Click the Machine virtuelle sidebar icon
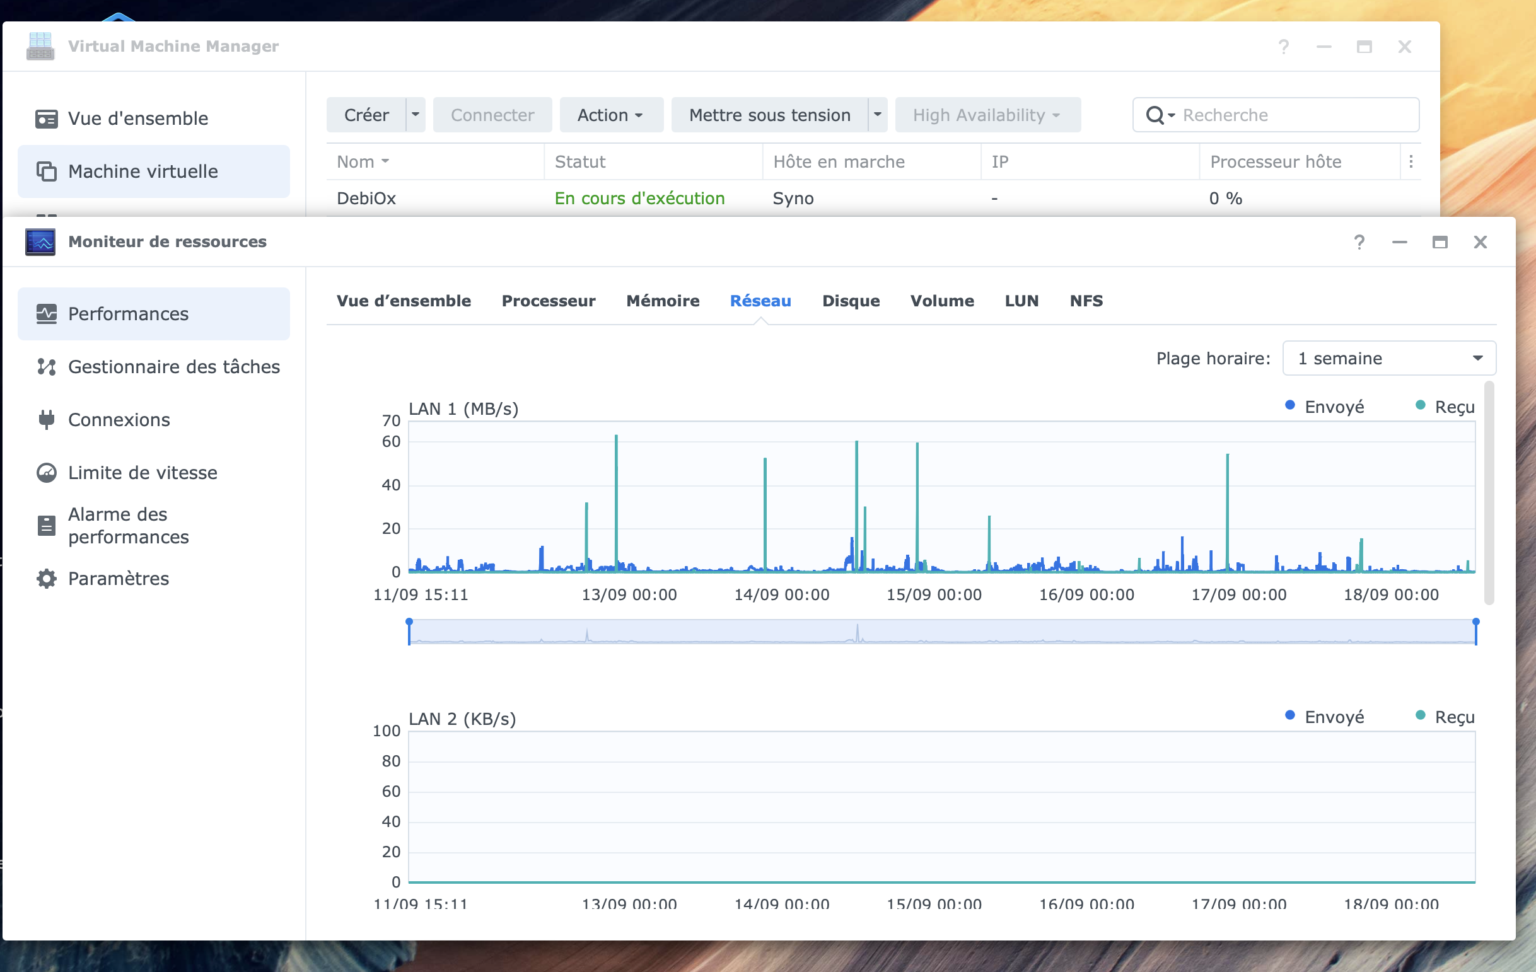Image resolution: width=1536 pixels, height=972 pixels. tap(47, 171)
